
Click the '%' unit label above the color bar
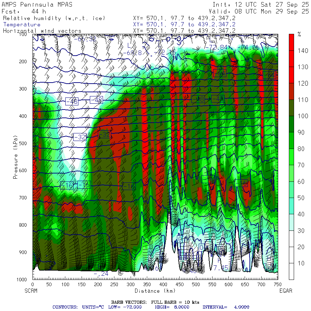coord(299,34)
